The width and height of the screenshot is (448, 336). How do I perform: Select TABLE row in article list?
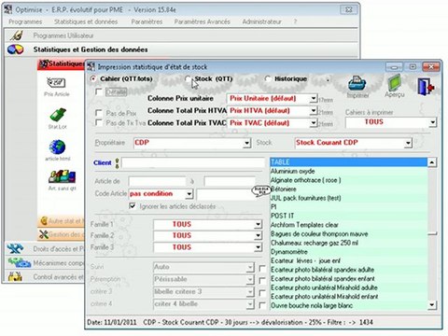pos(348,162)
